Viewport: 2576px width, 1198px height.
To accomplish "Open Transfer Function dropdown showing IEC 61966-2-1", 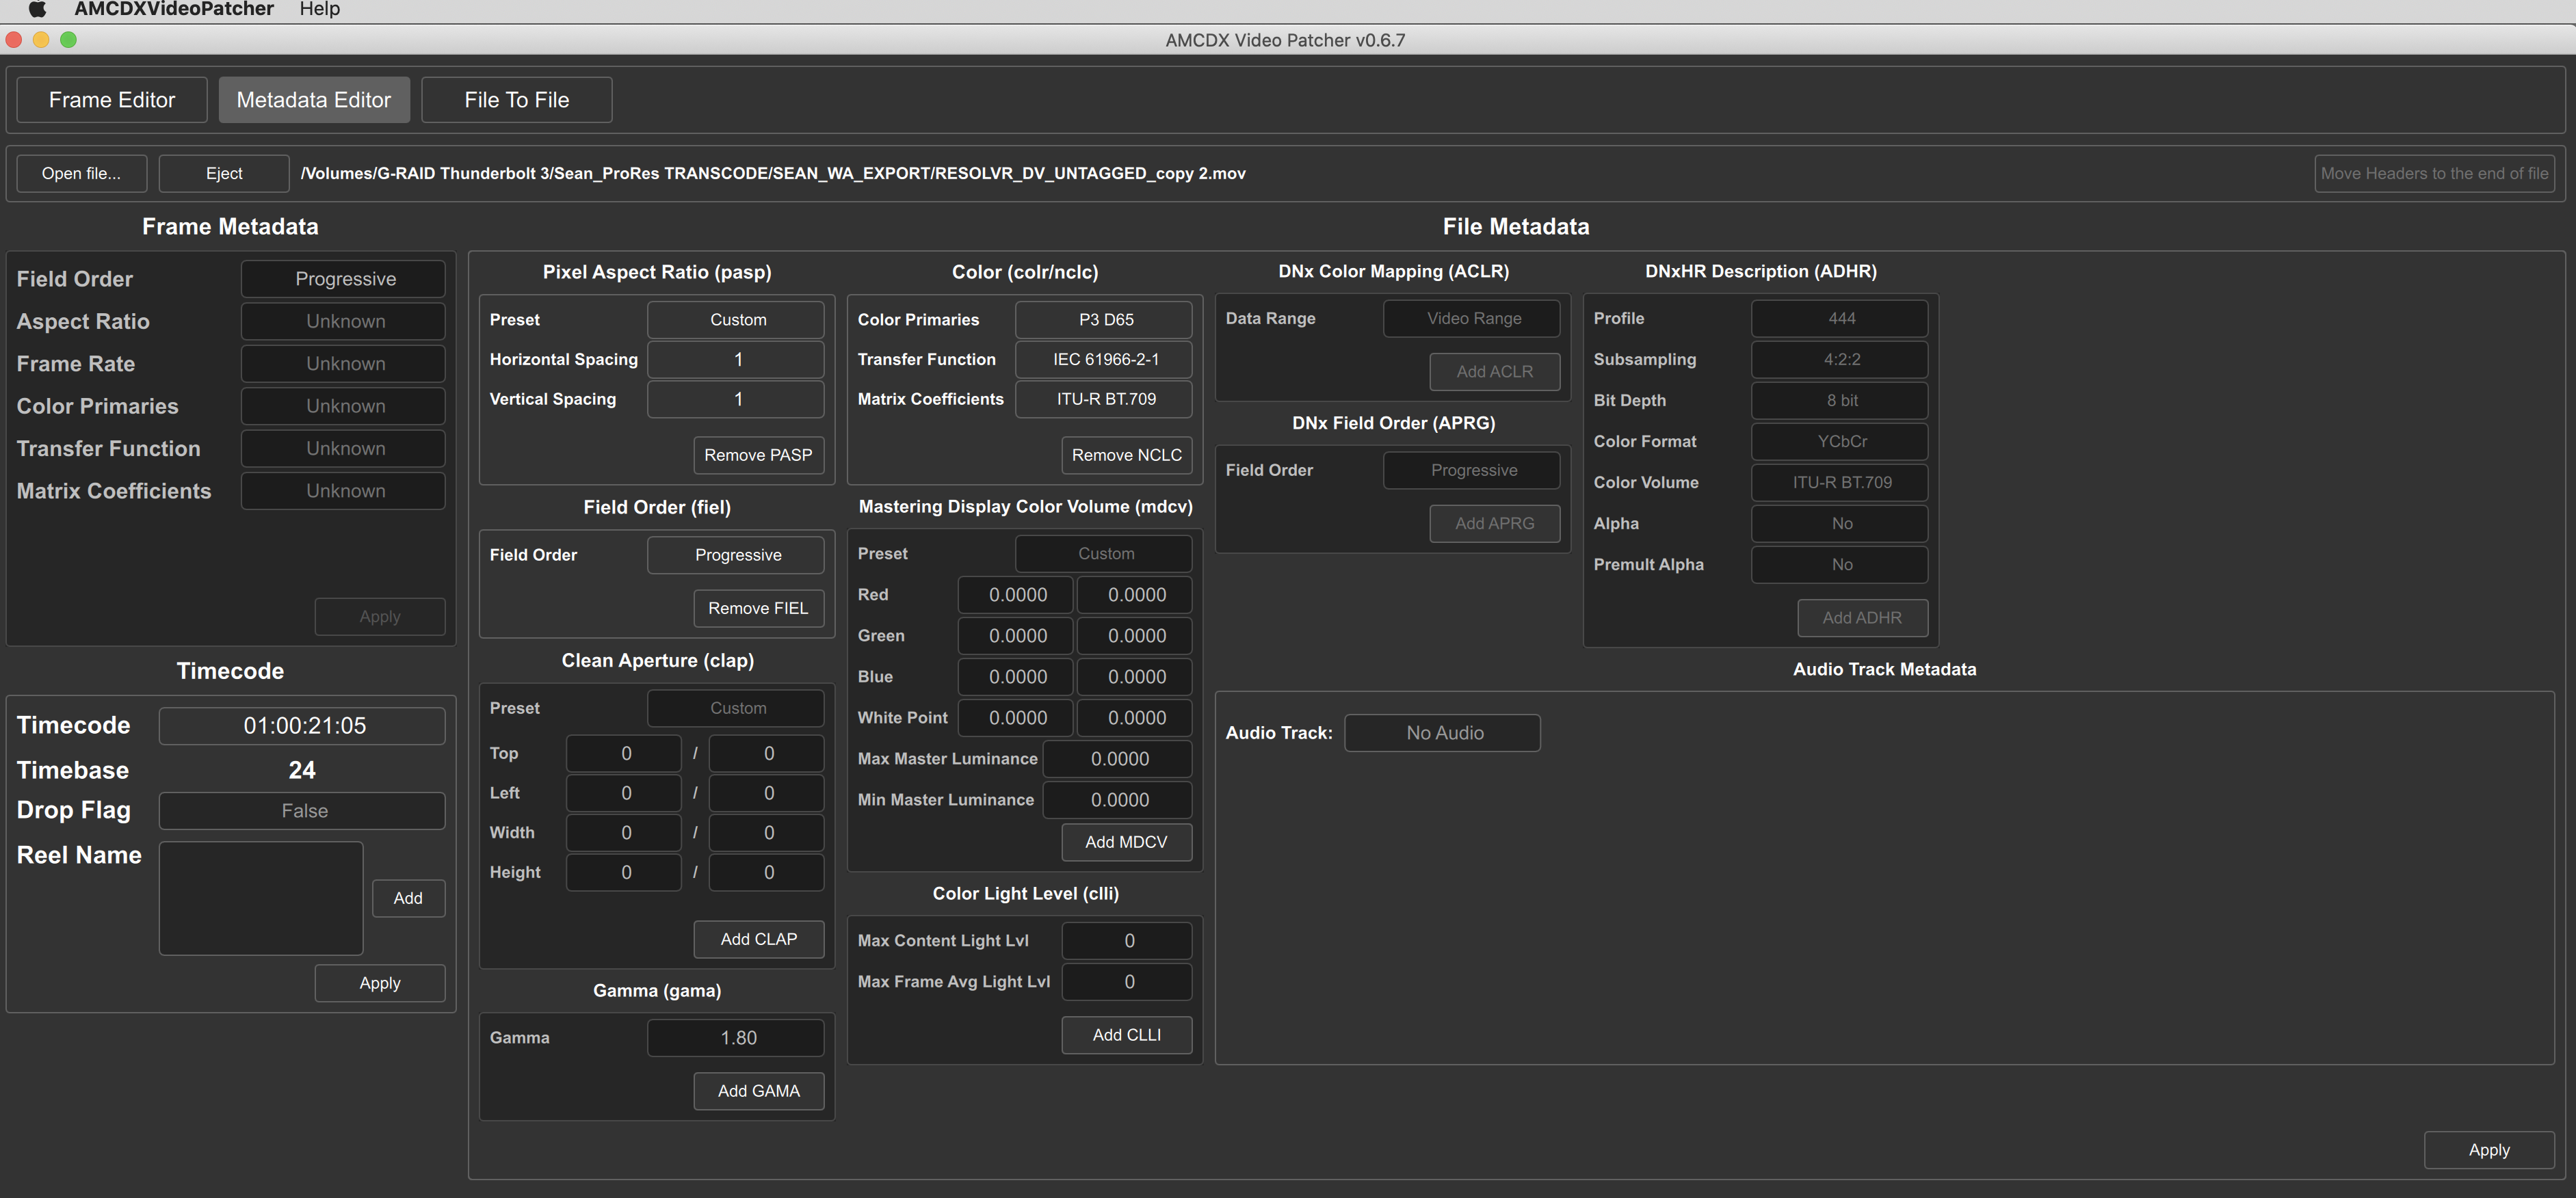I will [x=1104, y=359].
